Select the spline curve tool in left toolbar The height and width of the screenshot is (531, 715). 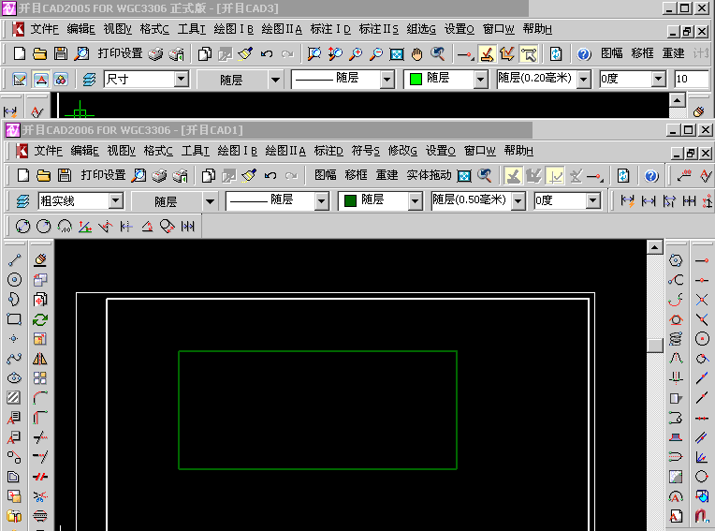coord(14,358)
